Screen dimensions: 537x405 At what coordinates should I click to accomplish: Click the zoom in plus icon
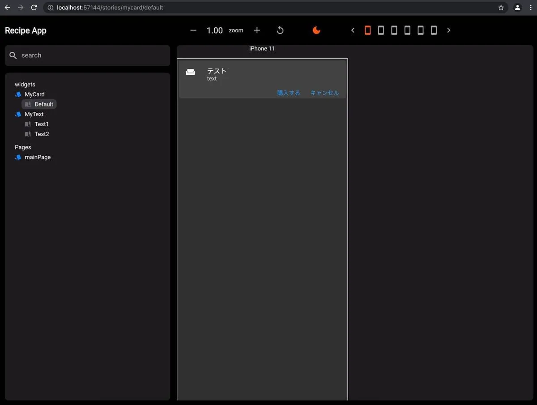point(257,30)
